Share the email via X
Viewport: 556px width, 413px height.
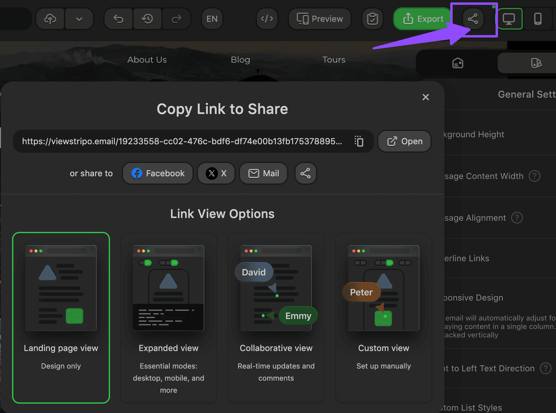tap(216, 173)
